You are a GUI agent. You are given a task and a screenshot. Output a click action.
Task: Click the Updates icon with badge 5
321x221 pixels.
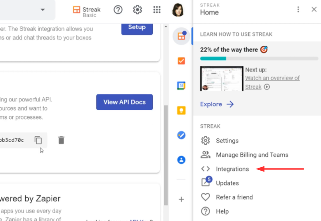[206, 181]
